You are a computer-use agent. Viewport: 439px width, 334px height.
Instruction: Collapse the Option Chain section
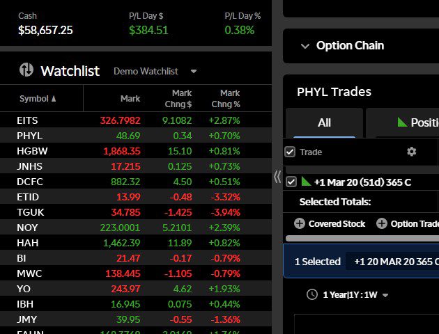point(305,46)
